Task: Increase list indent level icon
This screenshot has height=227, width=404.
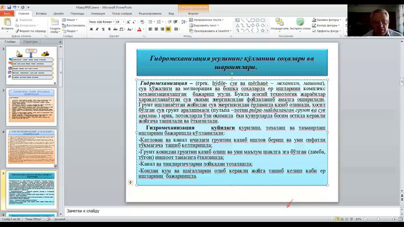Action: [175, 22]
